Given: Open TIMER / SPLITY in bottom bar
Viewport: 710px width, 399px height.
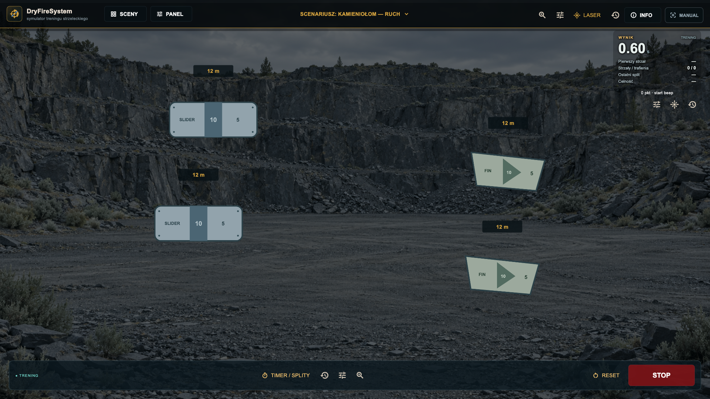Looking at the screenshot, I should (x=286, y=375).
